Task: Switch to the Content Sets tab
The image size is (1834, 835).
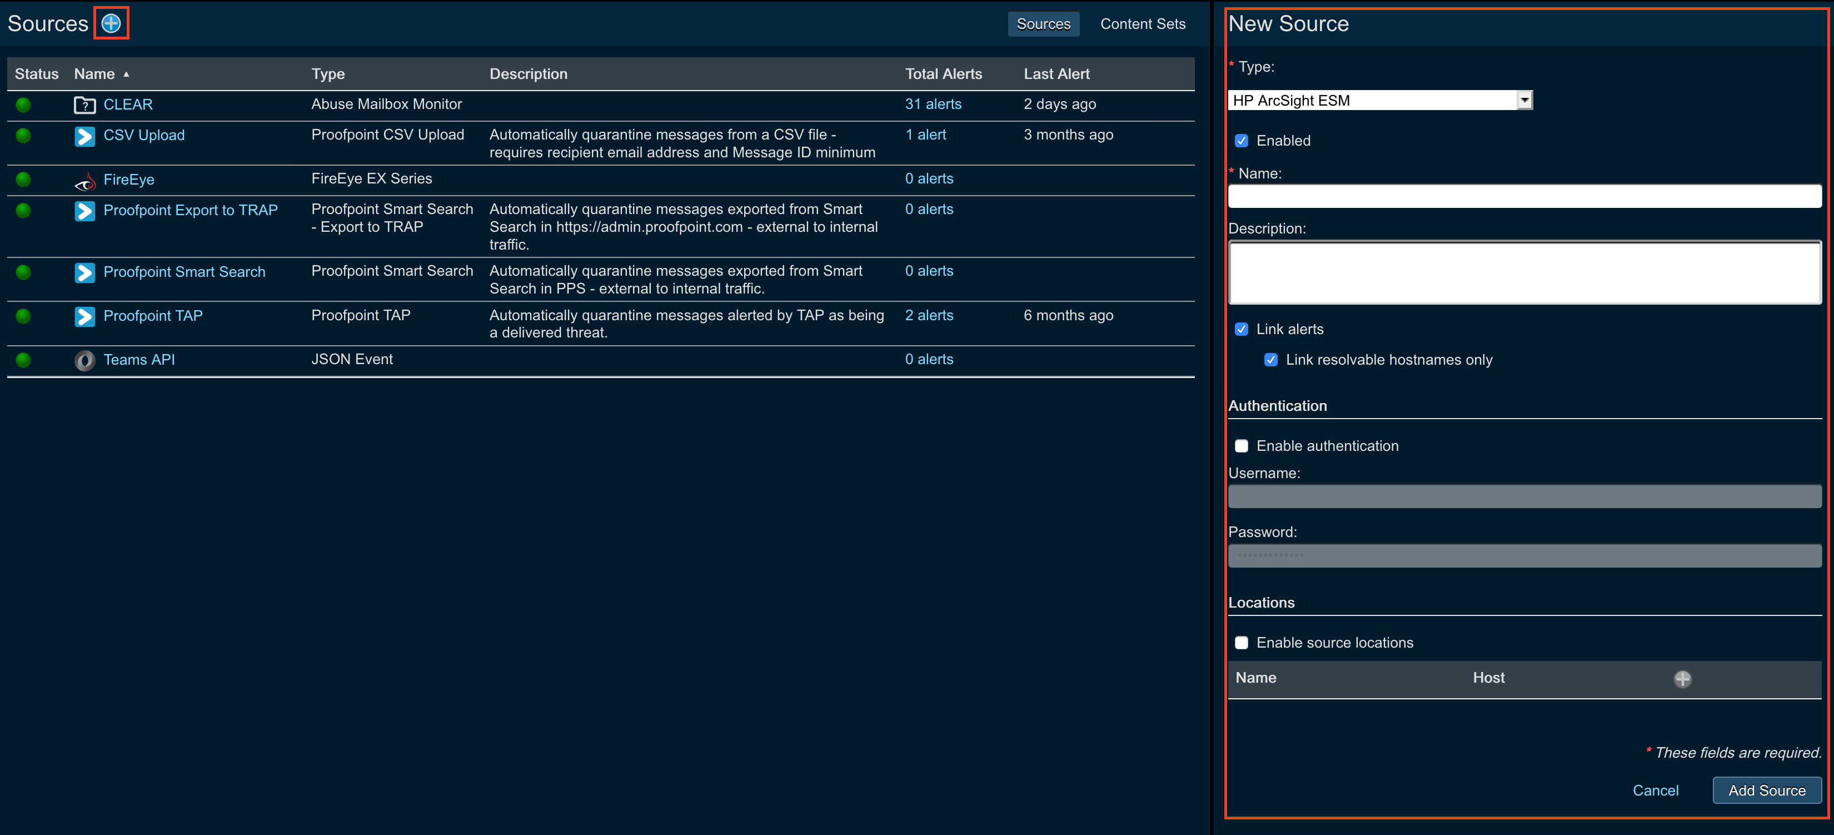Action: (x=1142, y=24)
